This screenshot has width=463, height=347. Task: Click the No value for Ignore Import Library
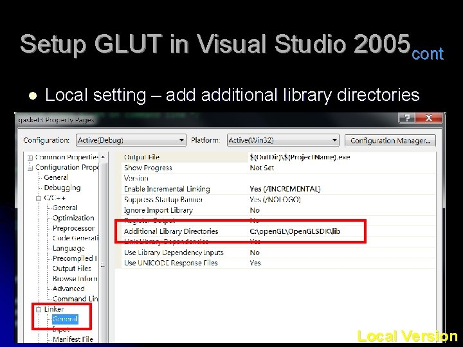click(x=255, y=210)
